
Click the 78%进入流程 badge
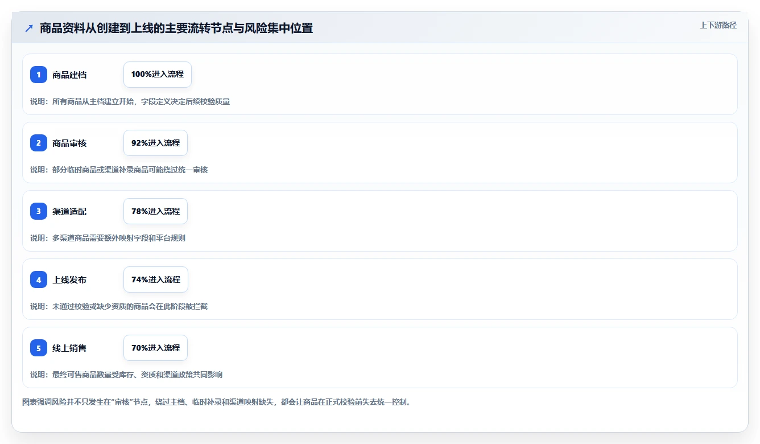coord(155,211)
